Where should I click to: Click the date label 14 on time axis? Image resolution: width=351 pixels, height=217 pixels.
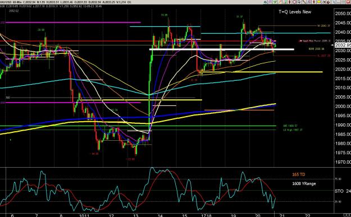160,215
